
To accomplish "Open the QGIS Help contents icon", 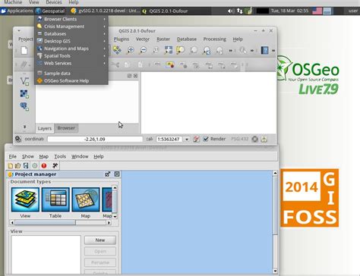I will pos(264,50).
